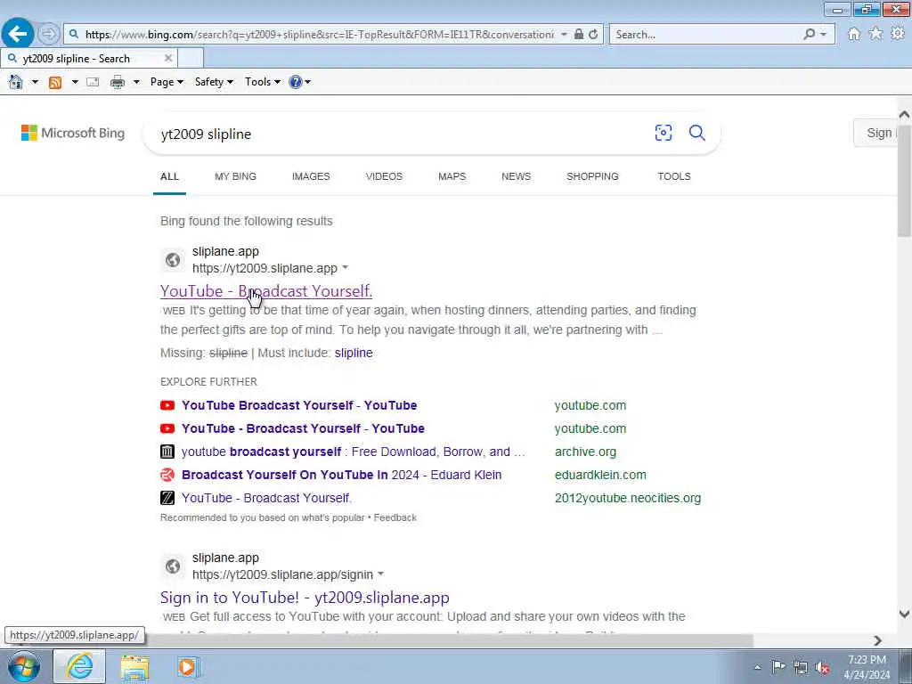The width and height of the screenshot is (912, 684).
Task: Click the Print icon in command bar
Action: click(118, 82)
